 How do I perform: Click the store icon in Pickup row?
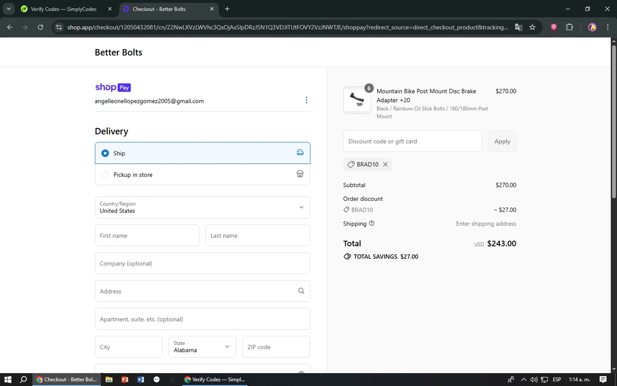(x=300, y=174)
